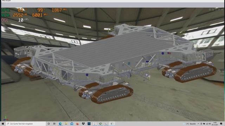Open Cortana circle icon on taskbar
The height and width of the screenshot is (126, 225).
(49, 124)
